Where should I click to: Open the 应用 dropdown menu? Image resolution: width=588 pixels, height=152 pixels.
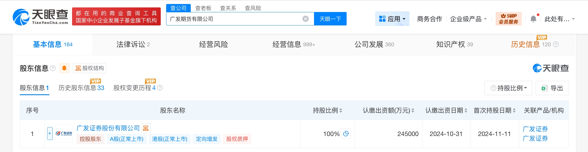(392, 19)
